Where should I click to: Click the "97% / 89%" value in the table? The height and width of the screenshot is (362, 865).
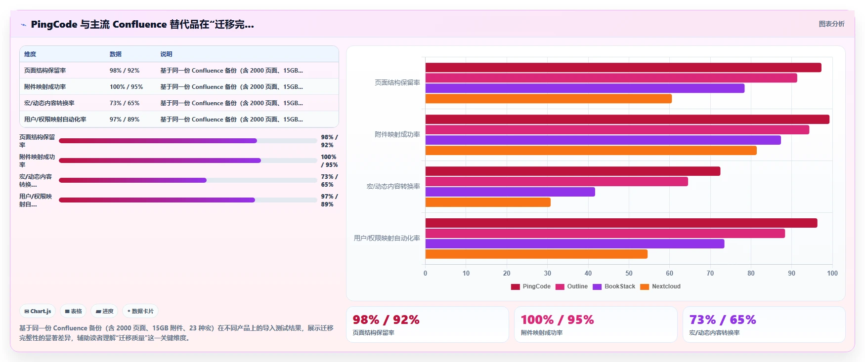tap(125, 120)
